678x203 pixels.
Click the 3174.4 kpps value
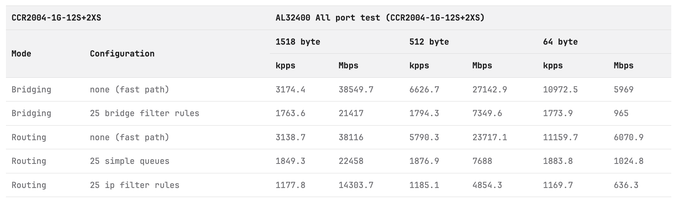pyautogui.click(x=290, y=90)
